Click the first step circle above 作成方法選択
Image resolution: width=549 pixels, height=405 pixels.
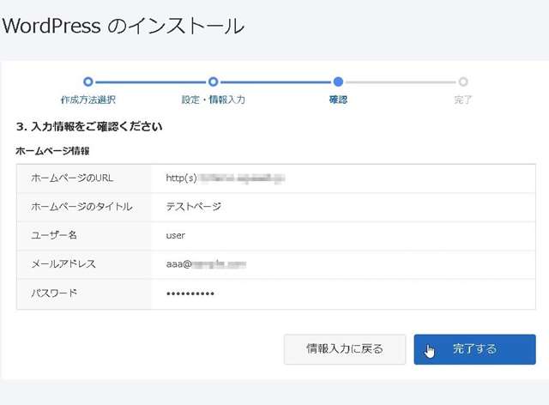pyautogui.click(x=88, y=82)
